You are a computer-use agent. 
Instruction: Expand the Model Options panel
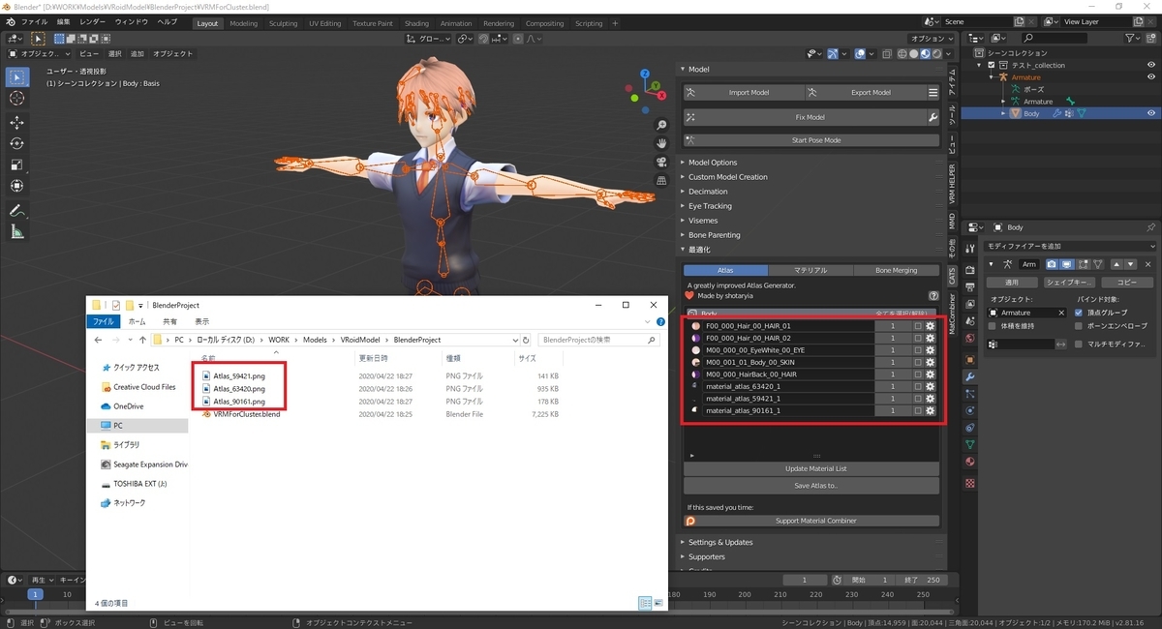pos(712,163)
